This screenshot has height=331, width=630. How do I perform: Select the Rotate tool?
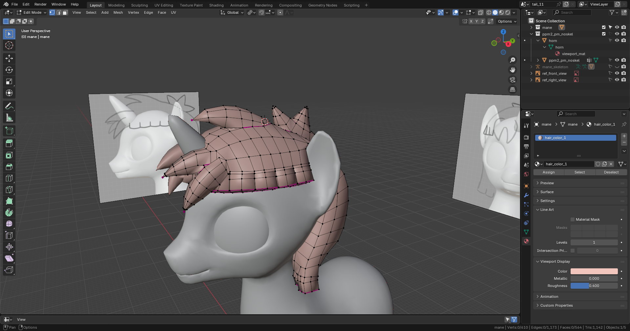tap(9, 70)
